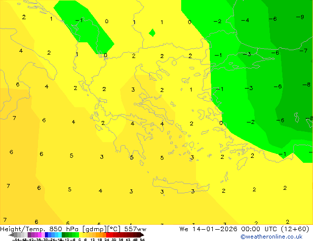Screen dimensions: 313x241
Task: Click the -4 temperature value on map
Action: coord(245,20)
